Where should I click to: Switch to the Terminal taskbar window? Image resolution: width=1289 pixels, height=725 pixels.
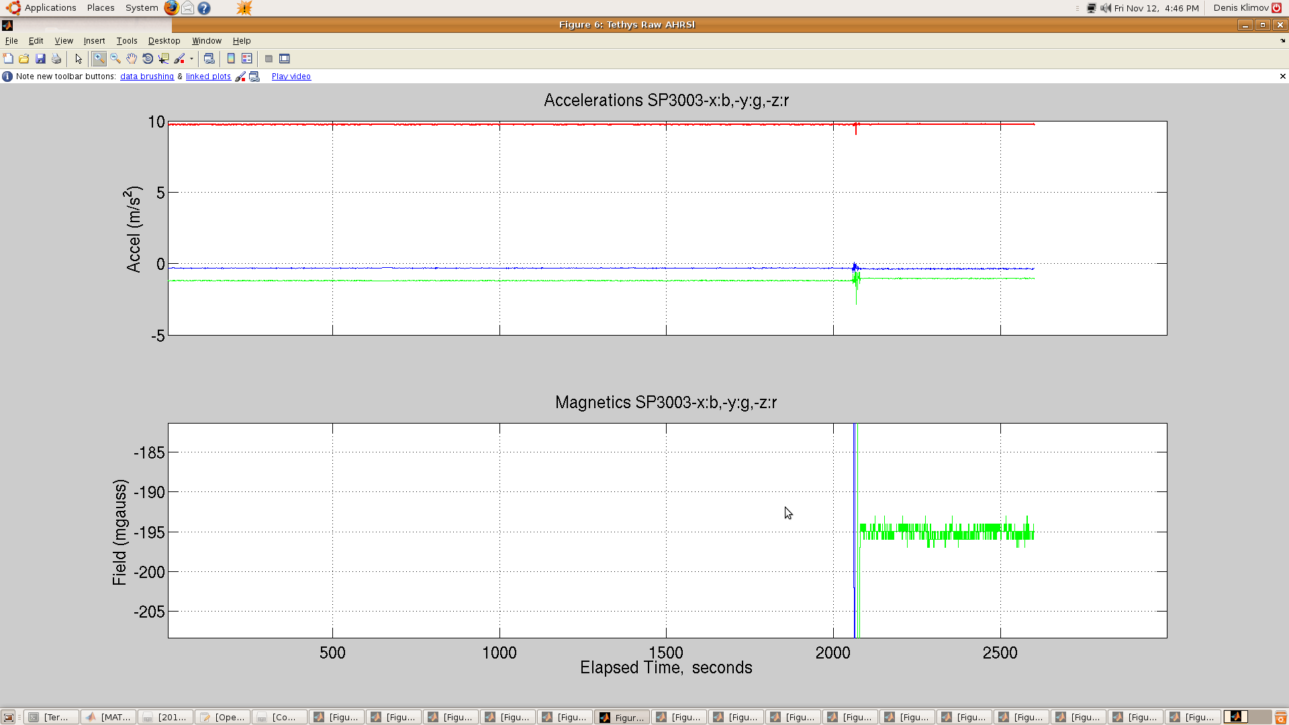(52, 718)
